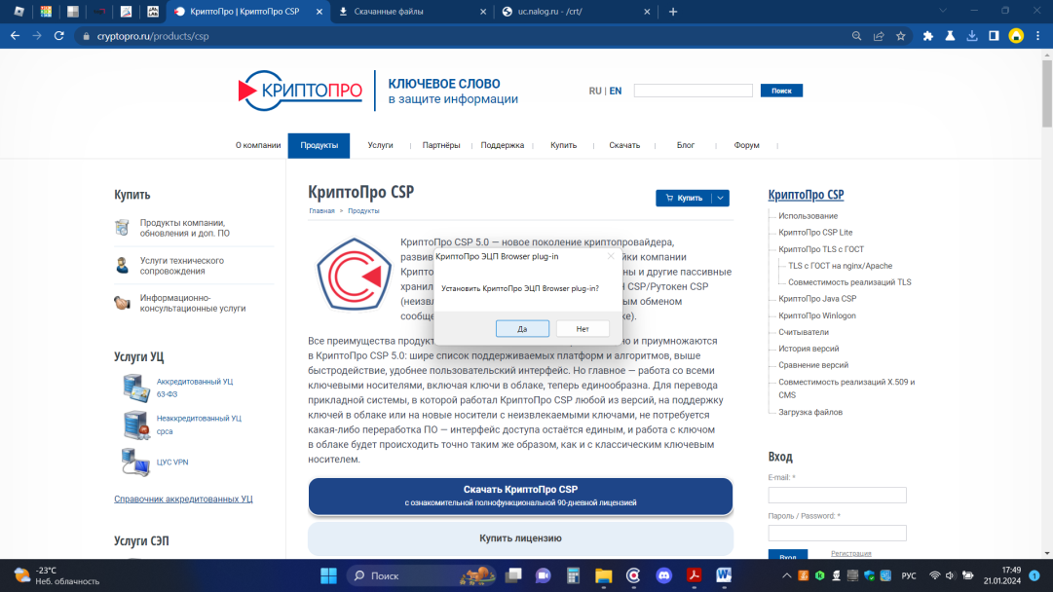Open the КриптоПро CSP Lite sidebar link
The width and height of the screenshot is (1053, 592).
[815, 233]
